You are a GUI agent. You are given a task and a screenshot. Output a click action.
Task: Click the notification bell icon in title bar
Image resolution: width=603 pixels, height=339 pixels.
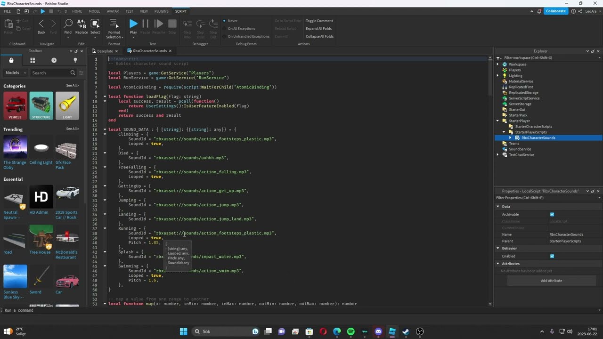point(539,11)
